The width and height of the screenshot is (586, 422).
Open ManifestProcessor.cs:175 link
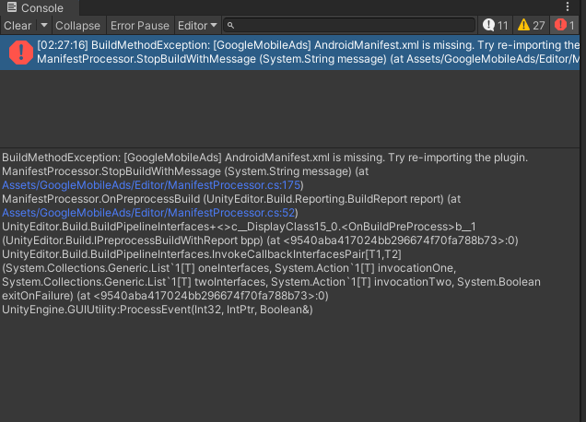pyautogui.click(x=151, y=185)
